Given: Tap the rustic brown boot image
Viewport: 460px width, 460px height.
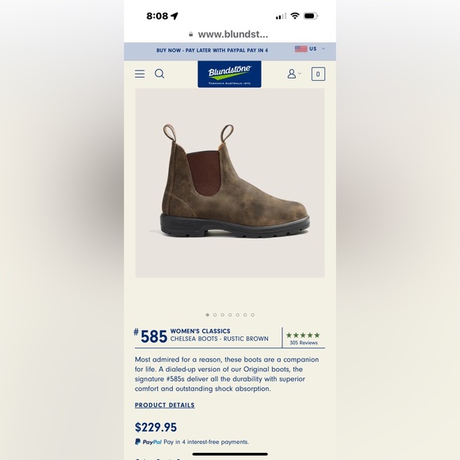Looking at the screenshot, I should pos(230,182).
